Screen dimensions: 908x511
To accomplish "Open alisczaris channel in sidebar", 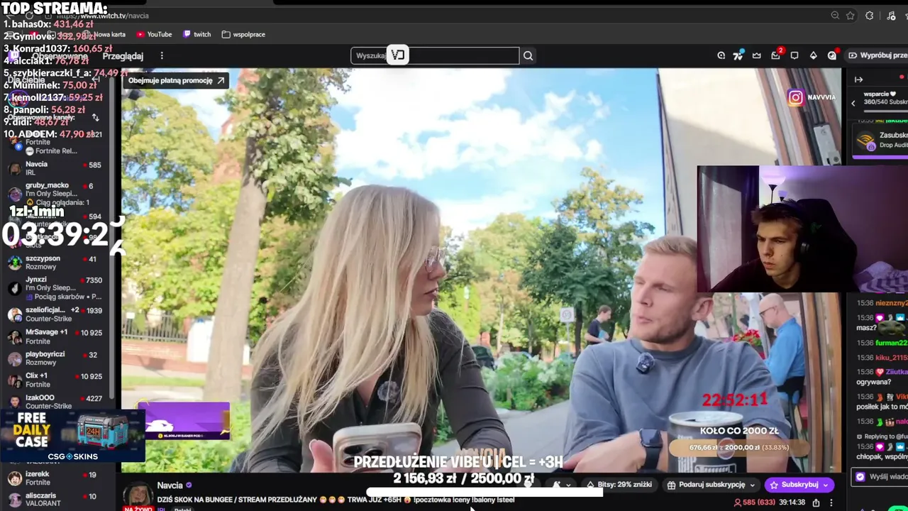I will [x=57, y=500].
